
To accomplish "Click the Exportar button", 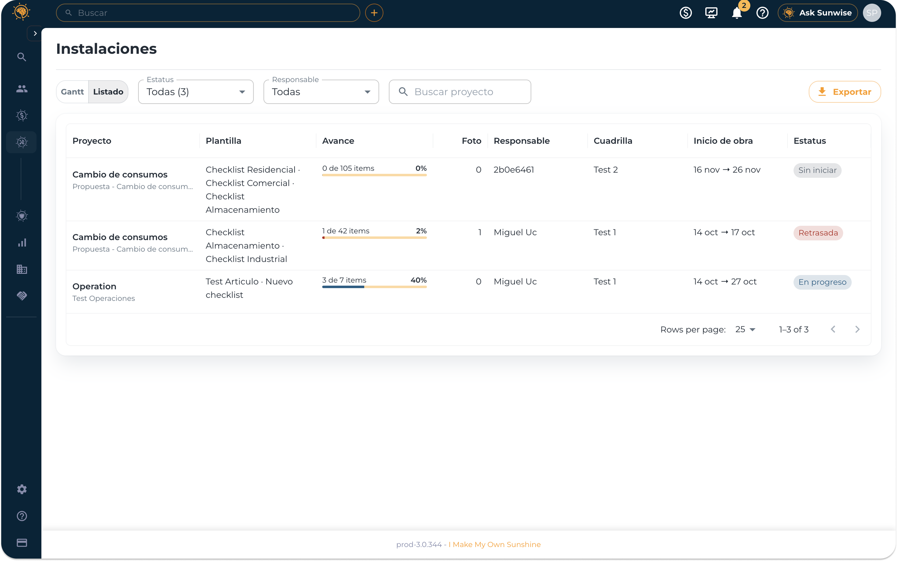I will pyautogui.click(x=845, y=92).
